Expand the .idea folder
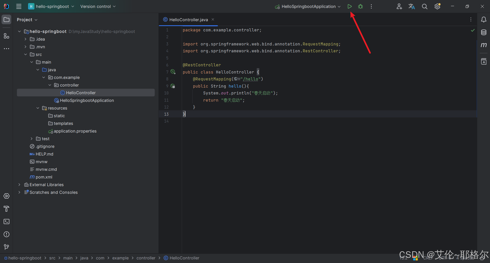 coord(26,39)
